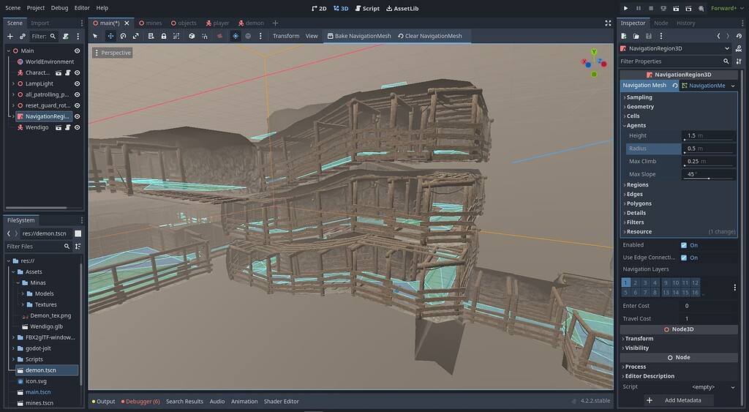Toggle navigation layer 2
The width and height of the screenshot is (749, 412).
tap(636, 282)
